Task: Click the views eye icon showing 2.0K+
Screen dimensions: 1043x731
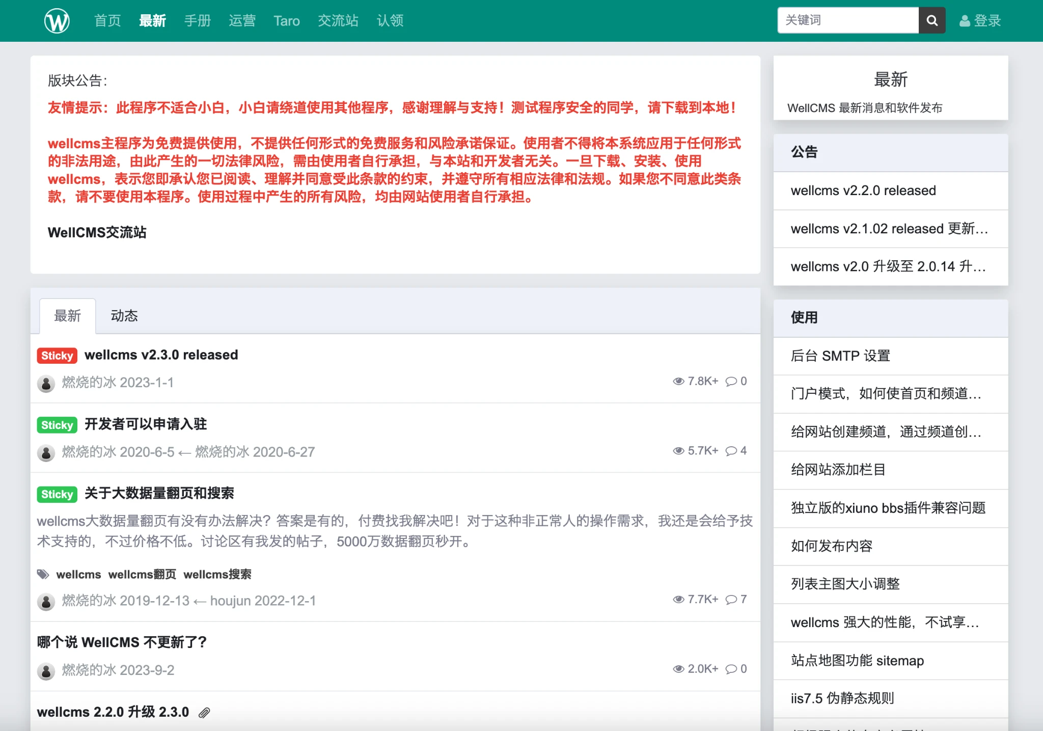Action: tap(678, 669)
